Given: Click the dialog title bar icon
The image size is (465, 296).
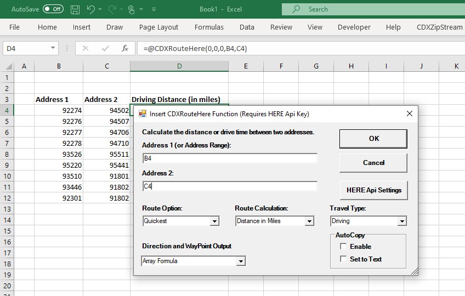Looking at the screenshot, I should pyautogui.click(x=143, y=113).
